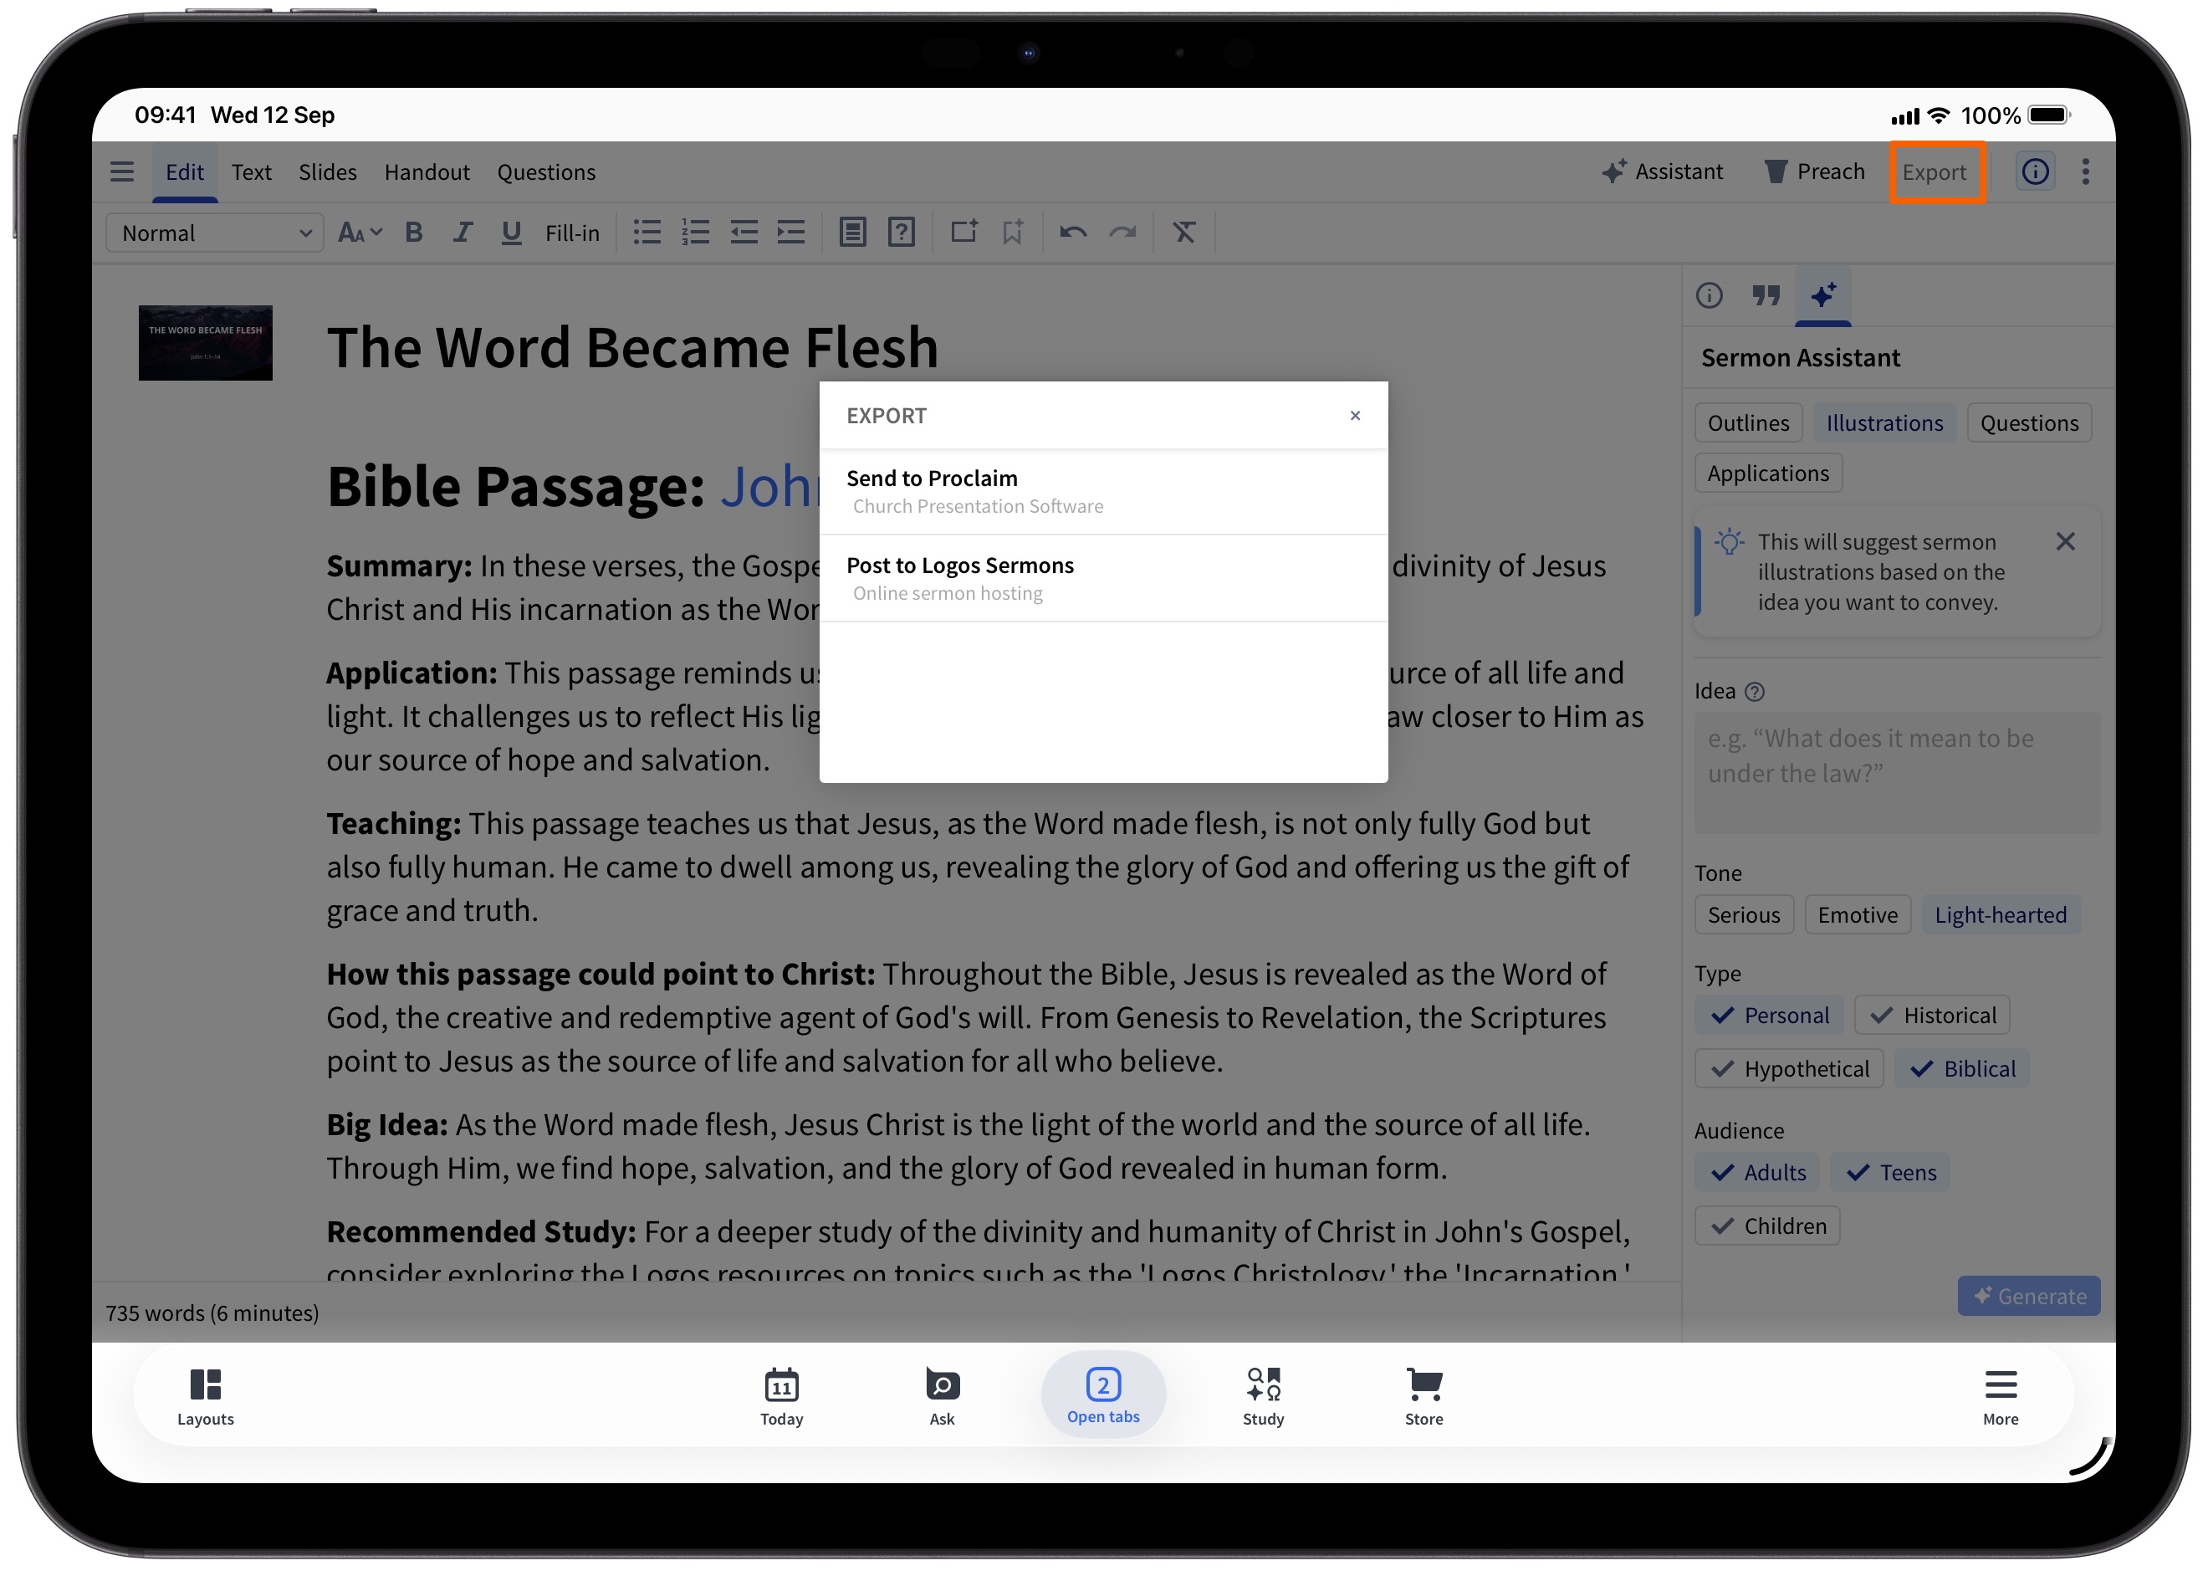The image size is (2208, 1571).
Task: Click the Idea text input field
Action: coord(1897,774)
